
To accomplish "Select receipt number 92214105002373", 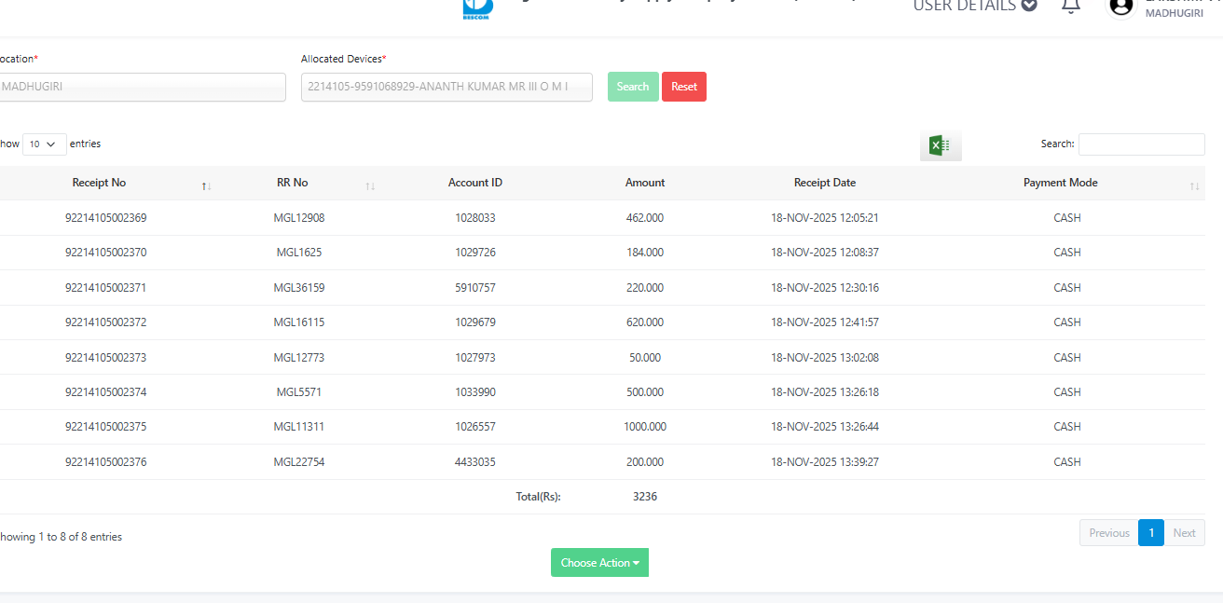I will click(x=105, y=358).
